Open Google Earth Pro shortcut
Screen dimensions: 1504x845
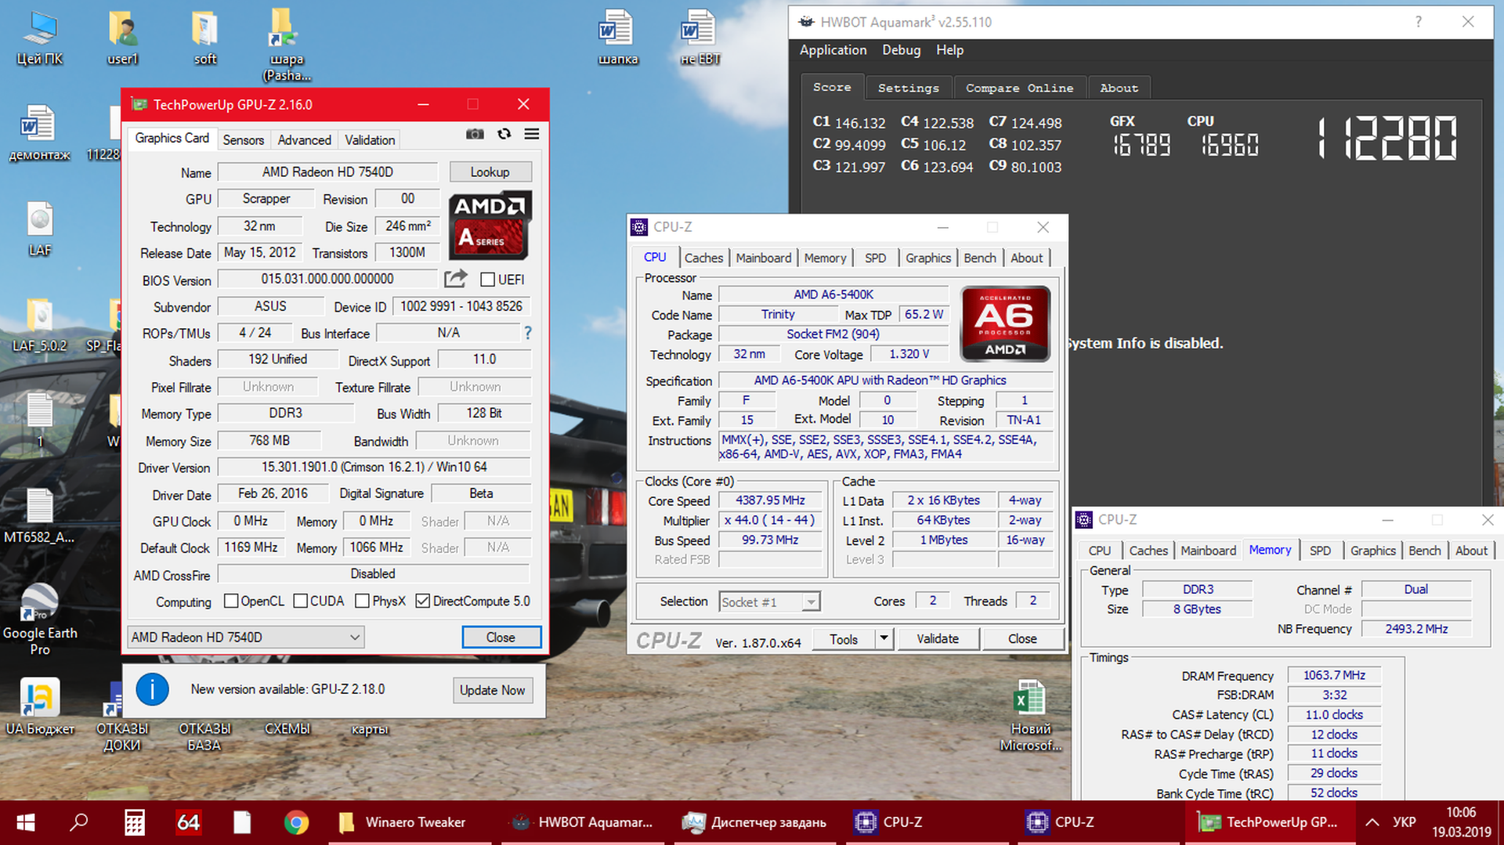tap(39, 619)
